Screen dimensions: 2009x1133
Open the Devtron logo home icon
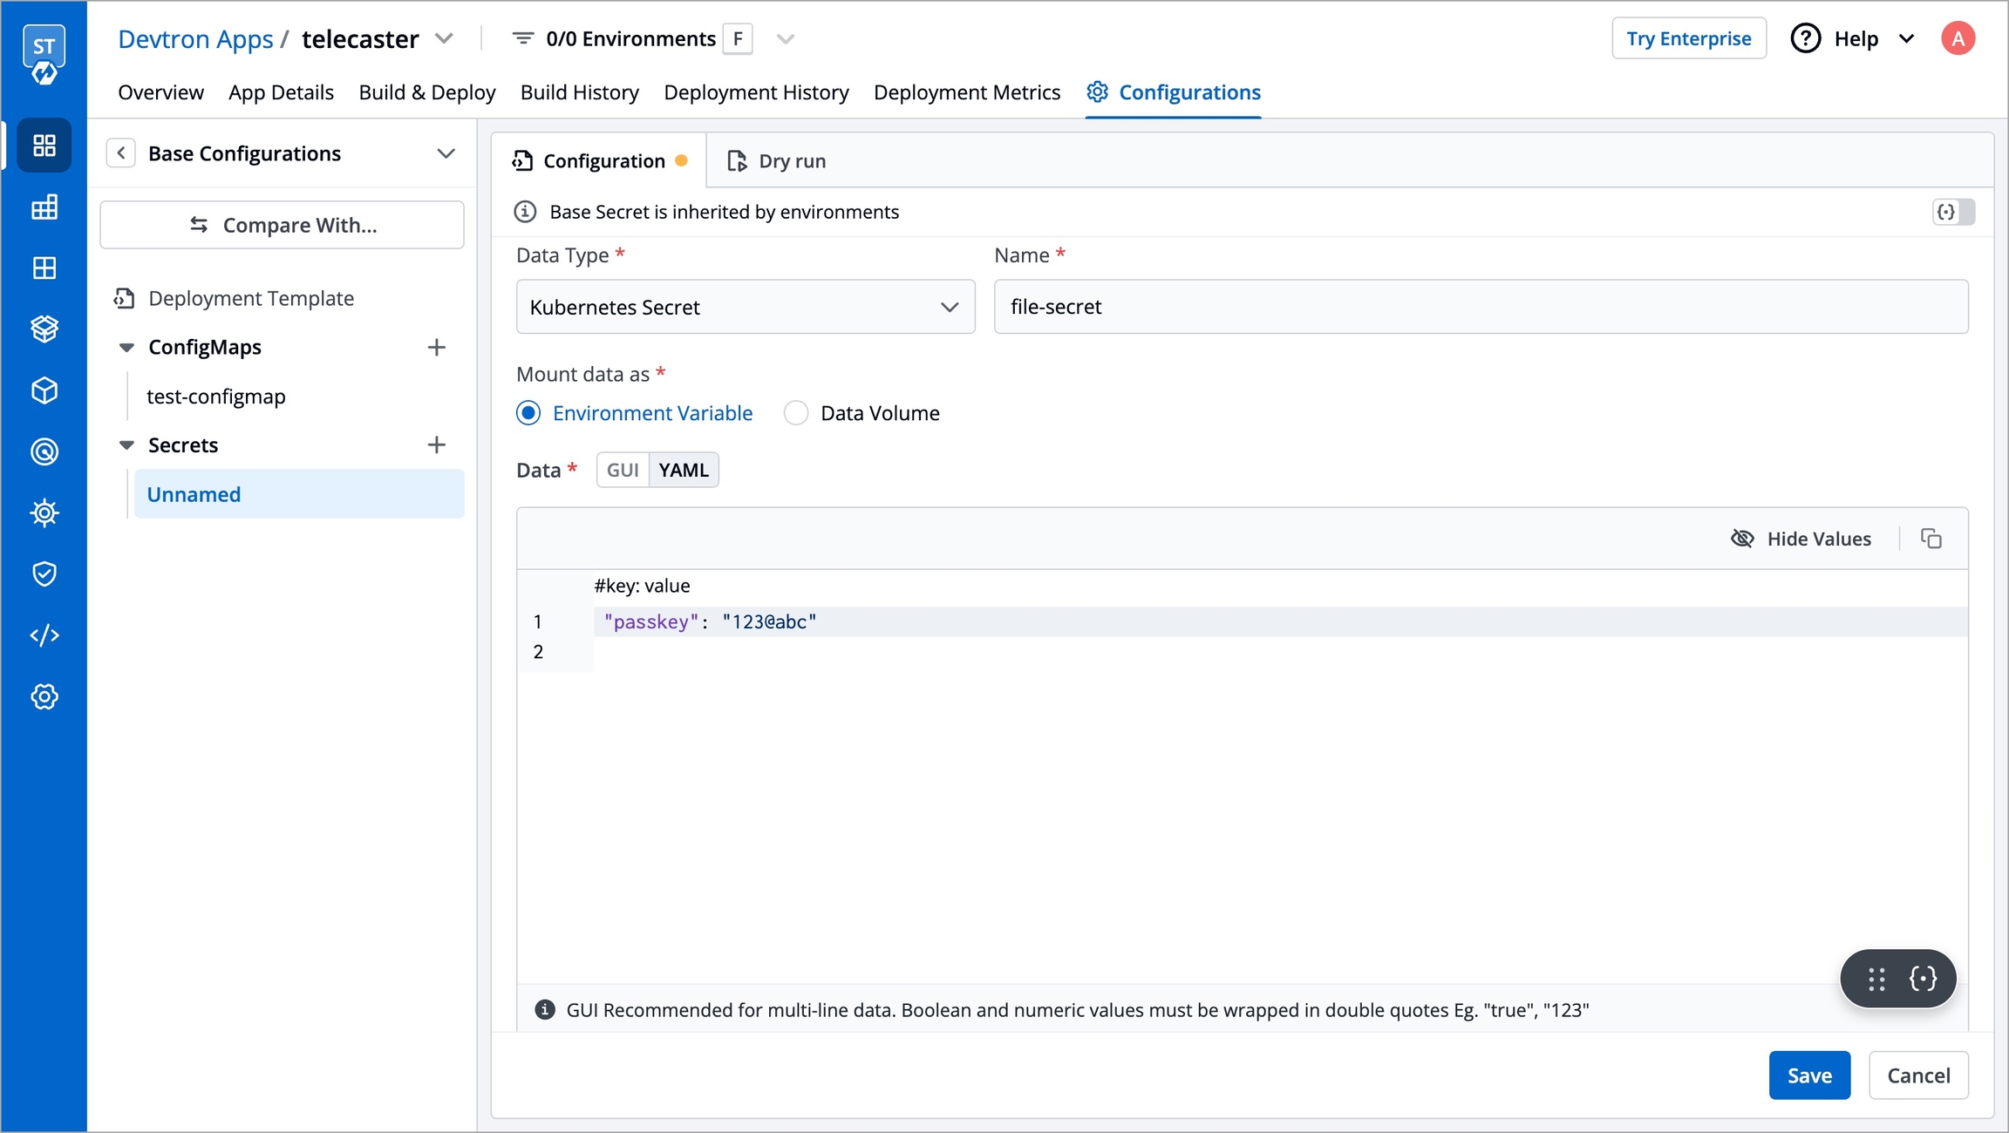[44, 55]
